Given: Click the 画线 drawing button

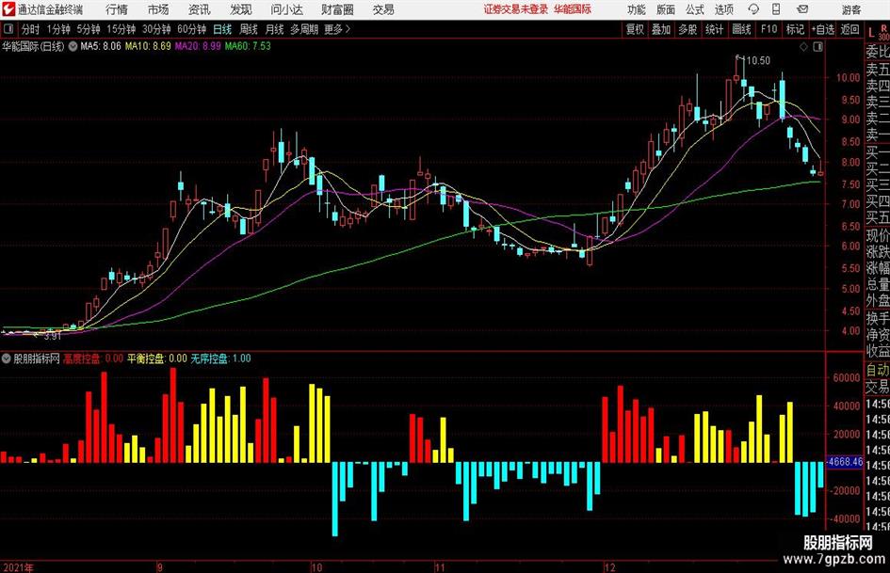Looking at the screenshot, I should coord(741,29).
